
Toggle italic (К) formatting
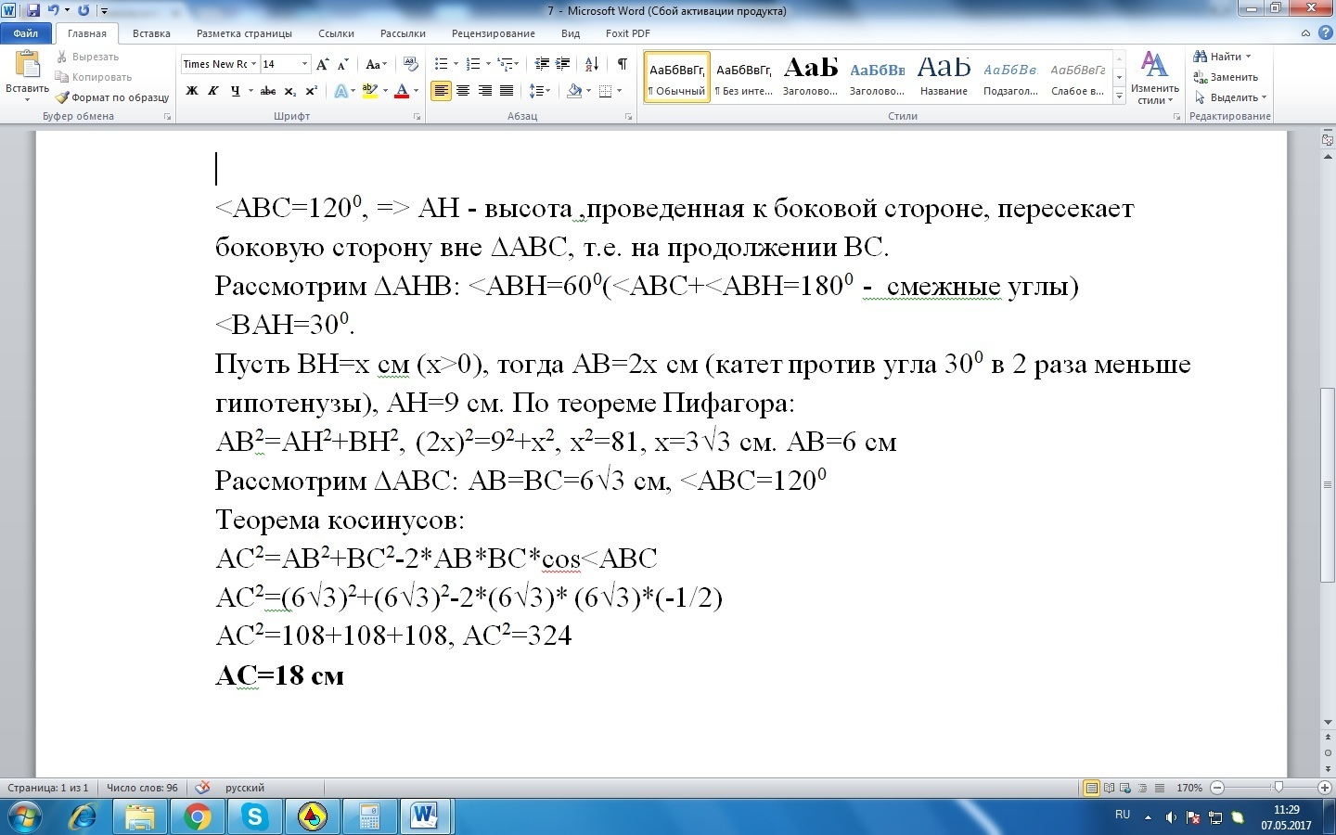click(x=213, y=91)
